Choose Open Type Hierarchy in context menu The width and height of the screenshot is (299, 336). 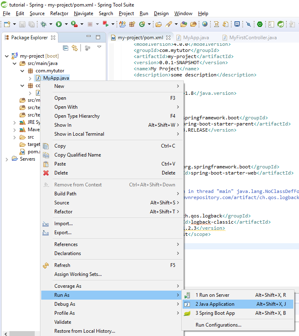point(112,116)
